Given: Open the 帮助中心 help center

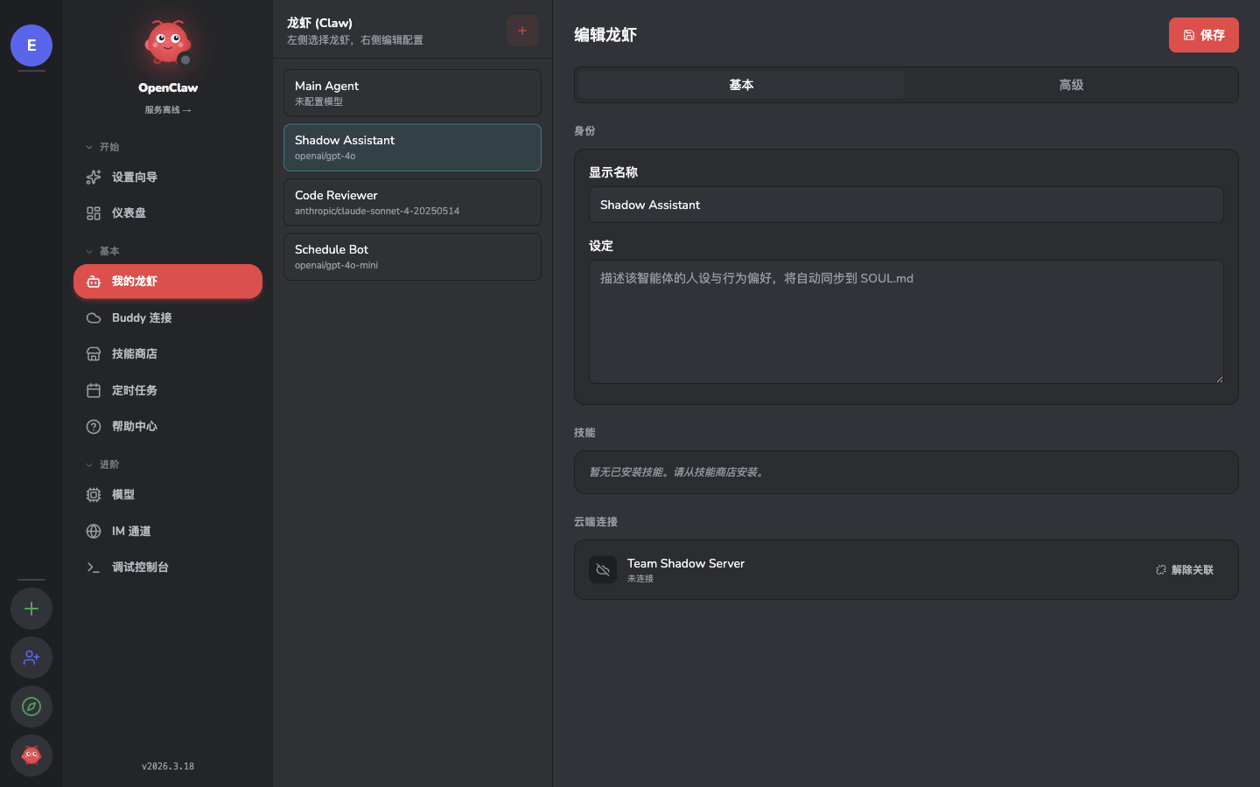Looking at the screenshot, I should point(134,426).
